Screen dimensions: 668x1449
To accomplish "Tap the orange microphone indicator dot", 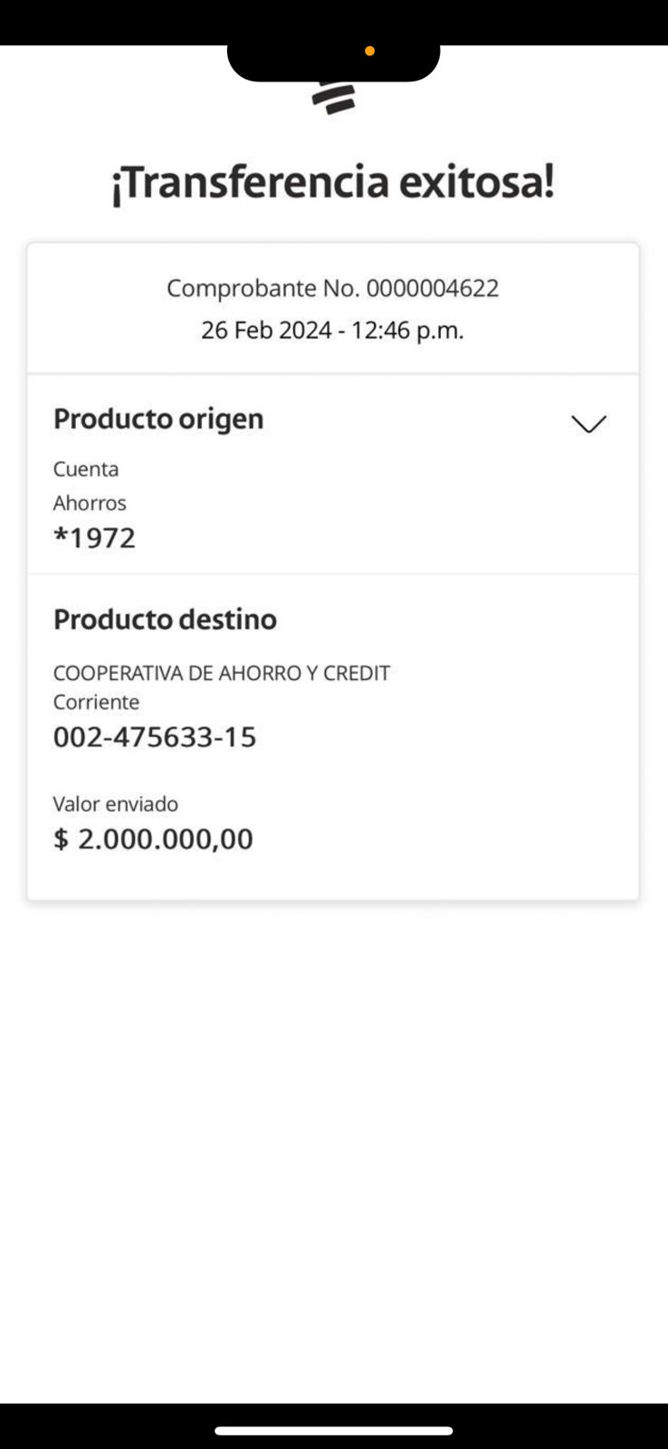I will (369, 52).
